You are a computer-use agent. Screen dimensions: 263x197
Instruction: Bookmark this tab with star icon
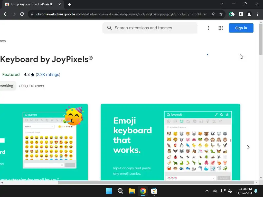[221, 14]
